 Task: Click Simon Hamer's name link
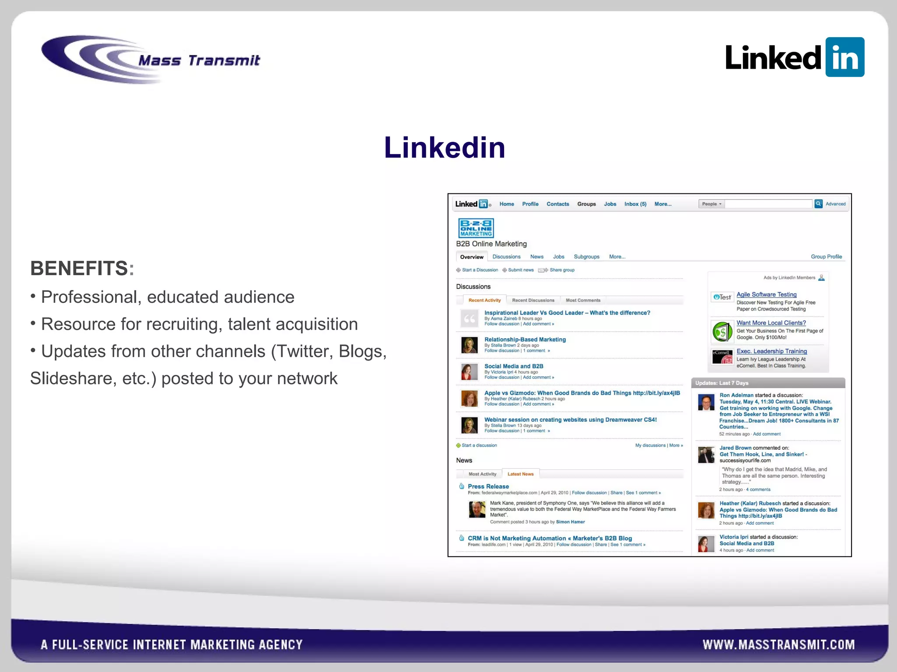coord(570,522)
